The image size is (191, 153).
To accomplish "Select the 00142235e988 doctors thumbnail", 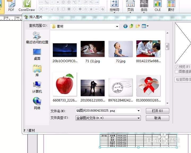I will 148,49.
